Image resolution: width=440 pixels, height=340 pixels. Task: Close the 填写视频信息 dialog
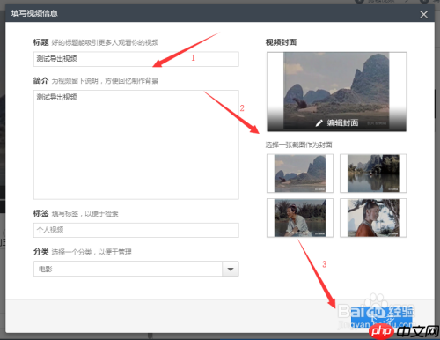point(423,14)
